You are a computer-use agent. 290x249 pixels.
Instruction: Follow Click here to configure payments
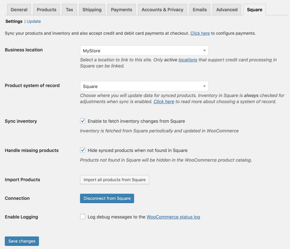click(x=200, y=33)
